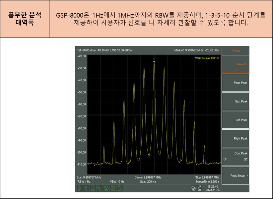Toggle Cont Peak On/Off softkey
The image size is (273, 199).
click(x=236, y=157)
